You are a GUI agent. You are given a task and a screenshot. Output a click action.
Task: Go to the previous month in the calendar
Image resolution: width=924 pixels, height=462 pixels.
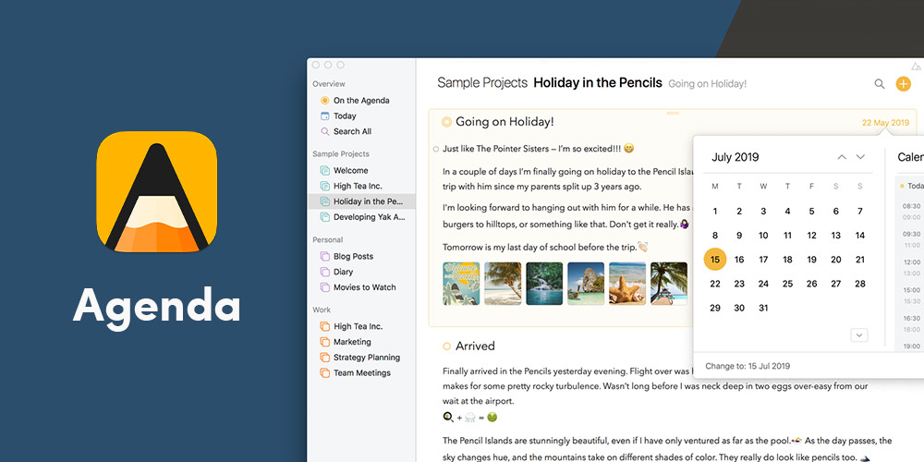[842, 157]
